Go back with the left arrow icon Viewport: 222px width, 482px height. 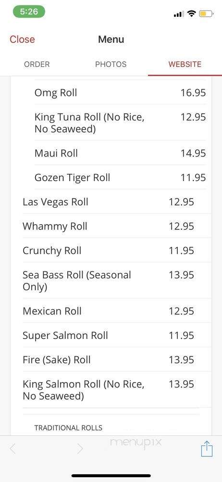pyautogui.click(x=12, y=449)
